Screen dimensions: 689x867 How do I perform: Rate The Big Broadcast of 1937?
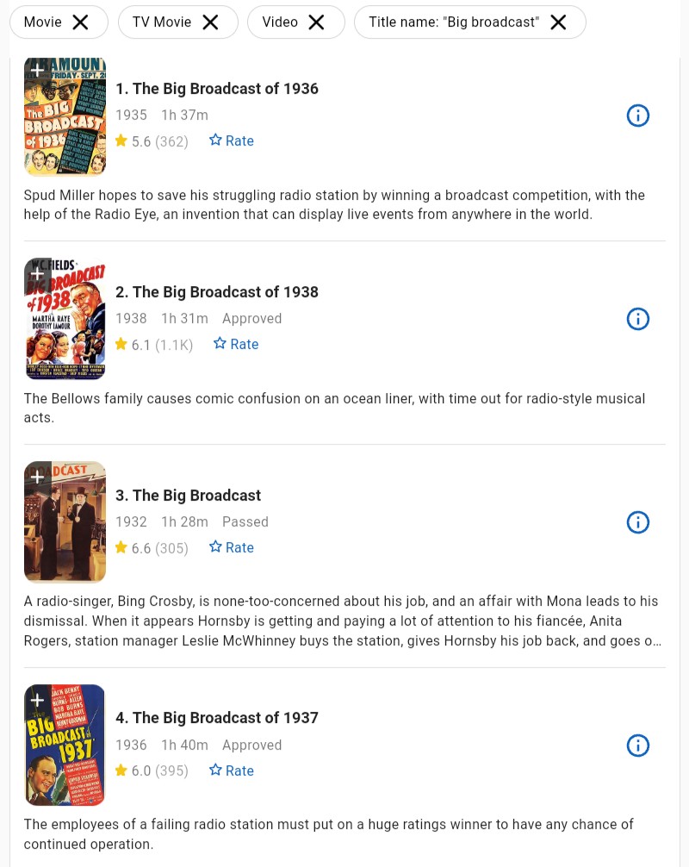[x=232, y=770]
